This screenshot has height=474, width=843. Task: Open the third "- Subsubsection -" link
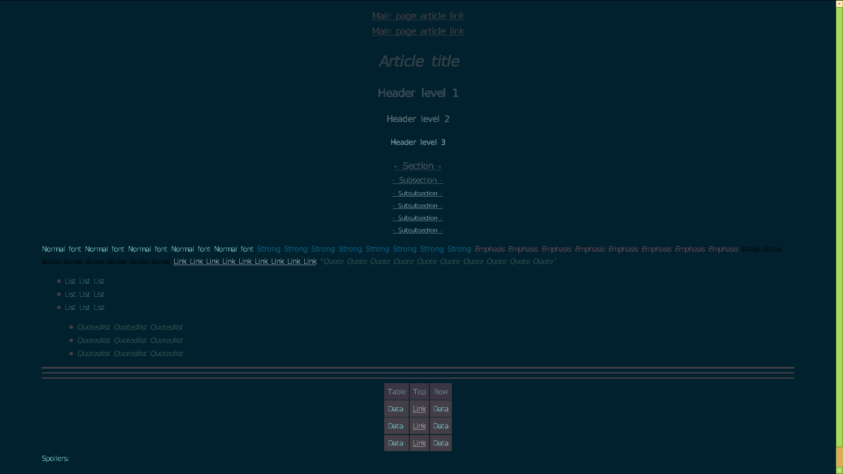(418, 218)
